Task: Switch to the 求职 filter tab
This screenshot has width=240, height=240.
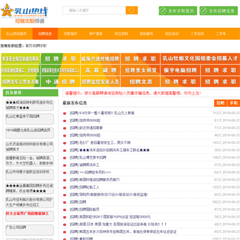Action: [233, 103]
